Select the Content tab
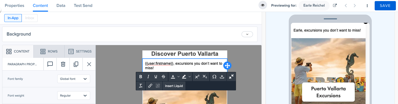Image resolution: width=398 pixels, height=104 pixels. click(40, 6)
